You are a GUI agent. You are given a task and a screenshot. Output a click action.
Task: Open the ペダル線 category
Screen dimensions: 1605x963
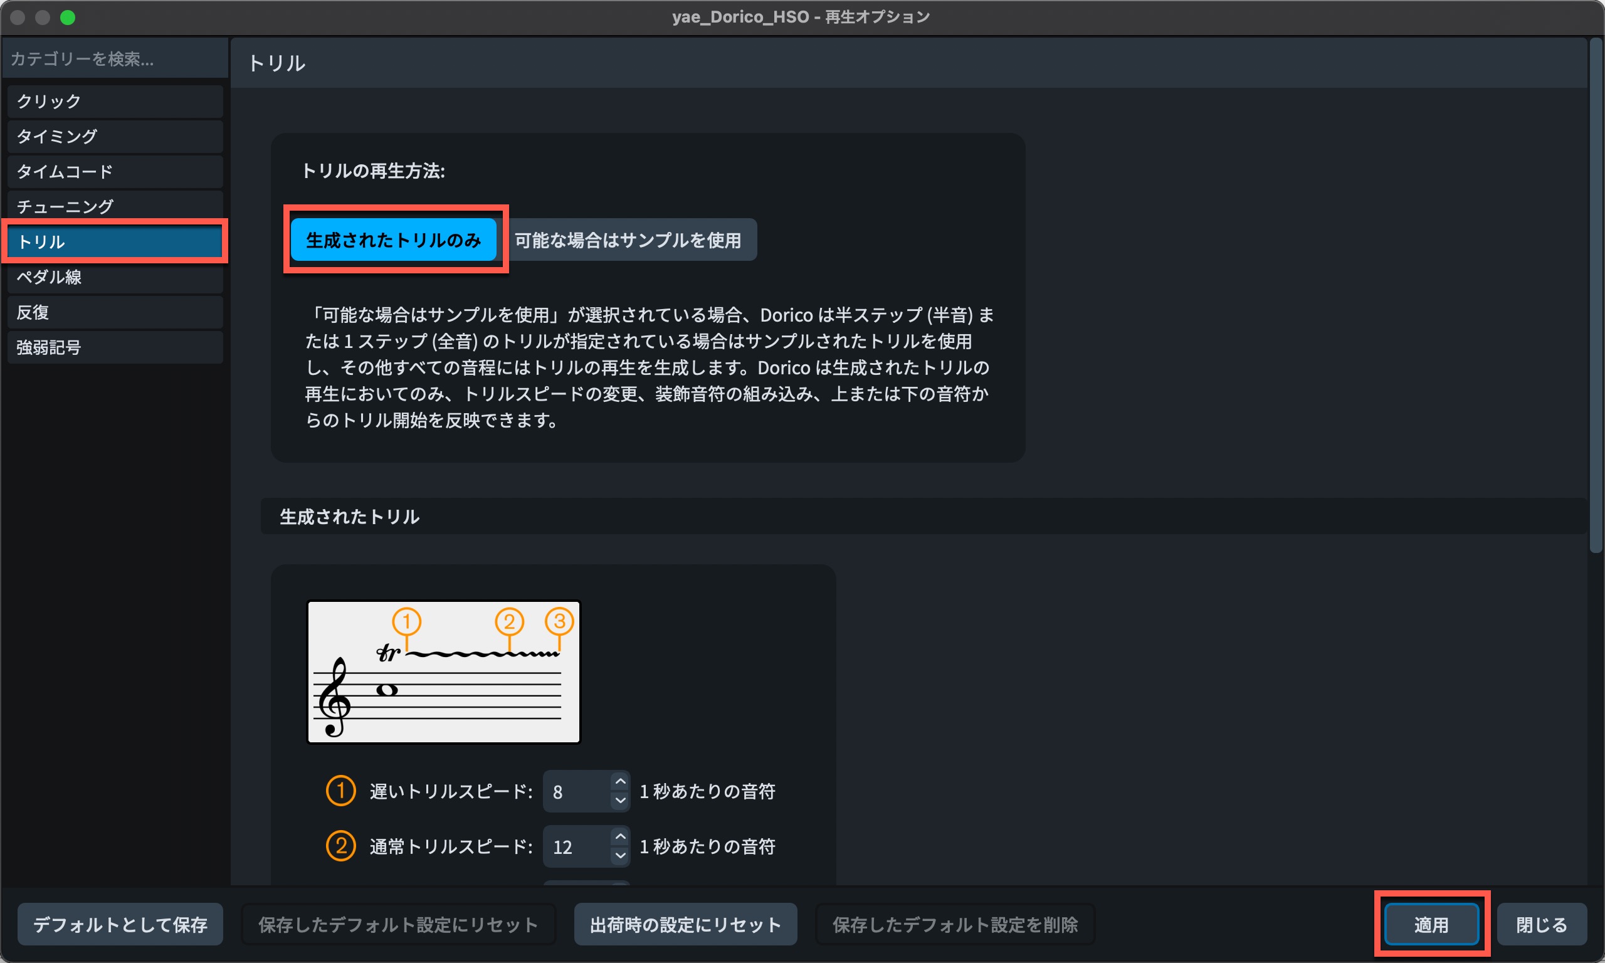pos(115,277)
